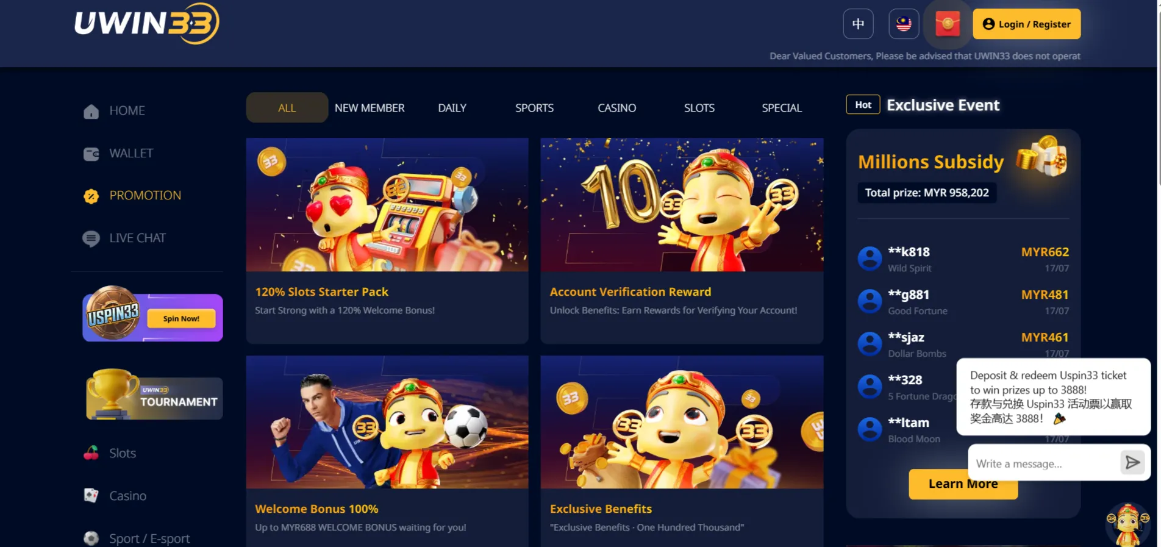This screenshot has width=1161, height=547.
Task: Select the NEW MEMBER promotions tab
Action: (370, 108)
